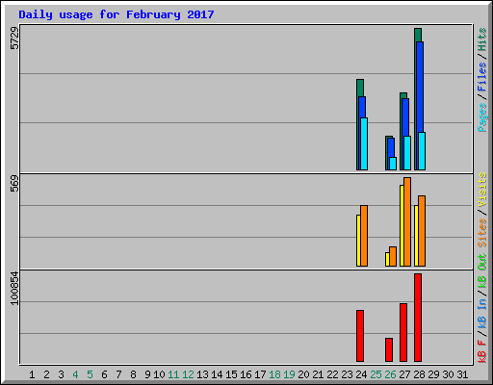The width and height of the screenshot is (493, 385).
Task: Click green day 18 on the x-axis
Action: click(274, 374)
